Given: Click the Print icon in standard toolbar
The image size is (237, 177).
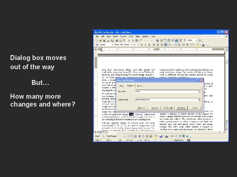Looking at the screenshot, I should [x=117, y=41].
